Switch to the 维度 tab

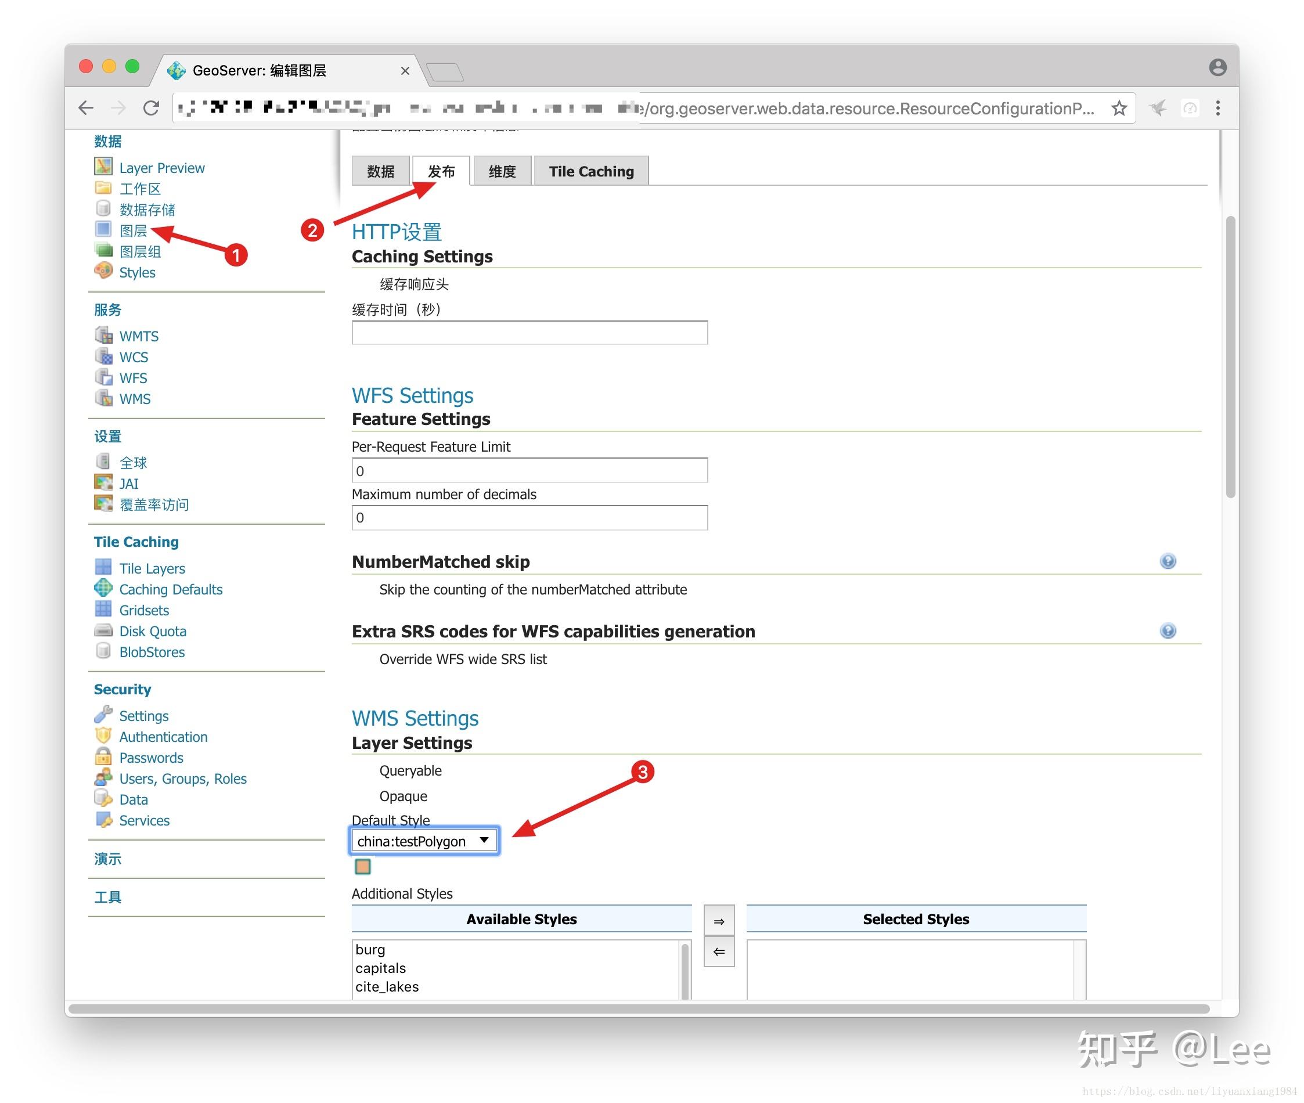coord(502,171)
